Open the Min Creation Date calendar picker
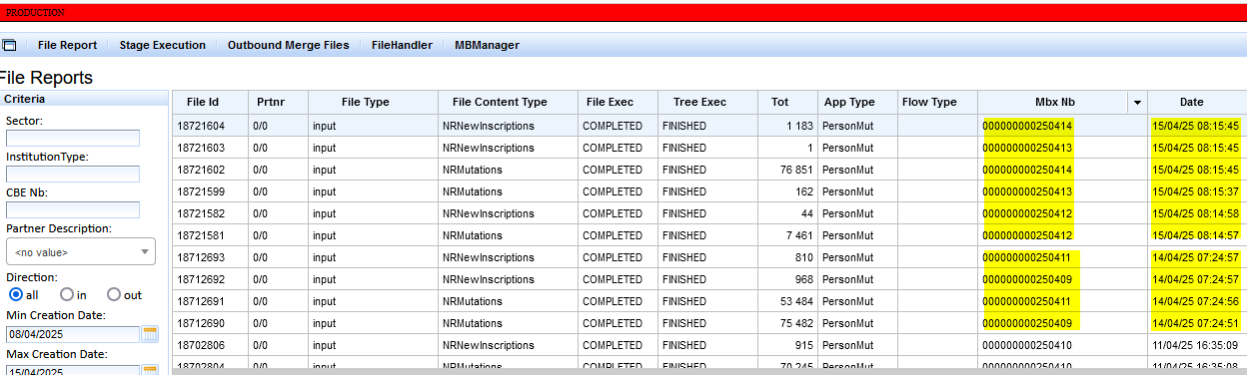 (151, 334)
